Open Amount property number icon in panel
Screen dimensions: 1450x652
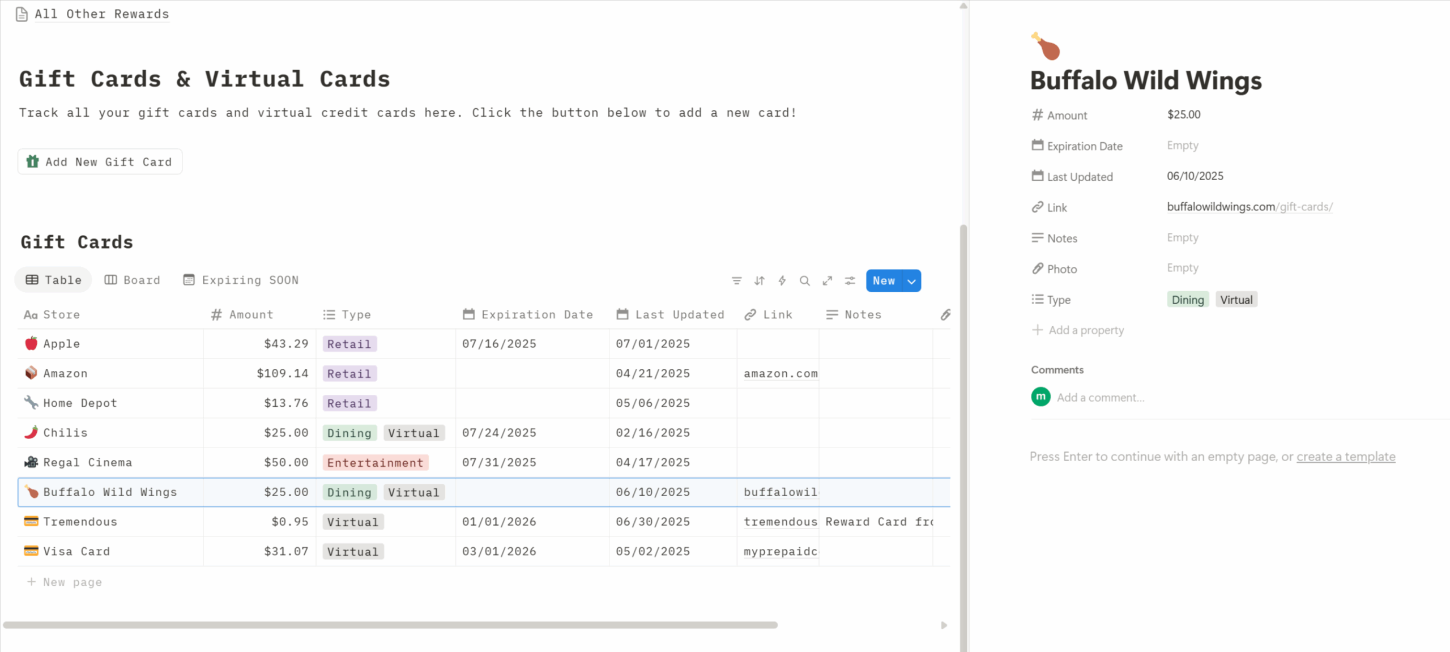click(x=1037, y=115)
